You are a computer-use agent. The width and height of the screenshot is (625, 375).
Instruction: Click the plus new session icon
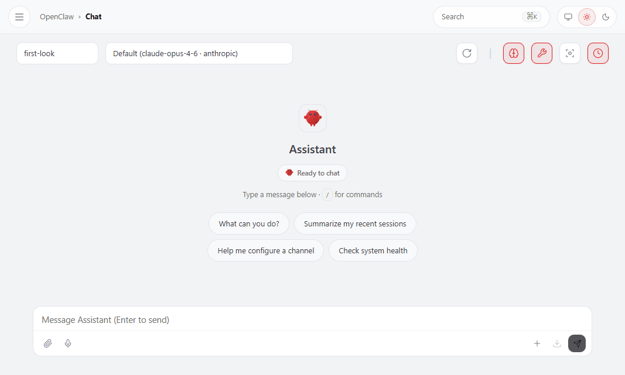[537, 343]
